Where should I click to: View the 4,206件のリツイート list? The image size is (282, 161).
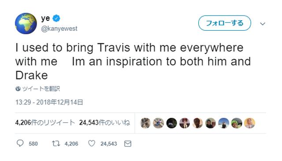pos(45,123)
